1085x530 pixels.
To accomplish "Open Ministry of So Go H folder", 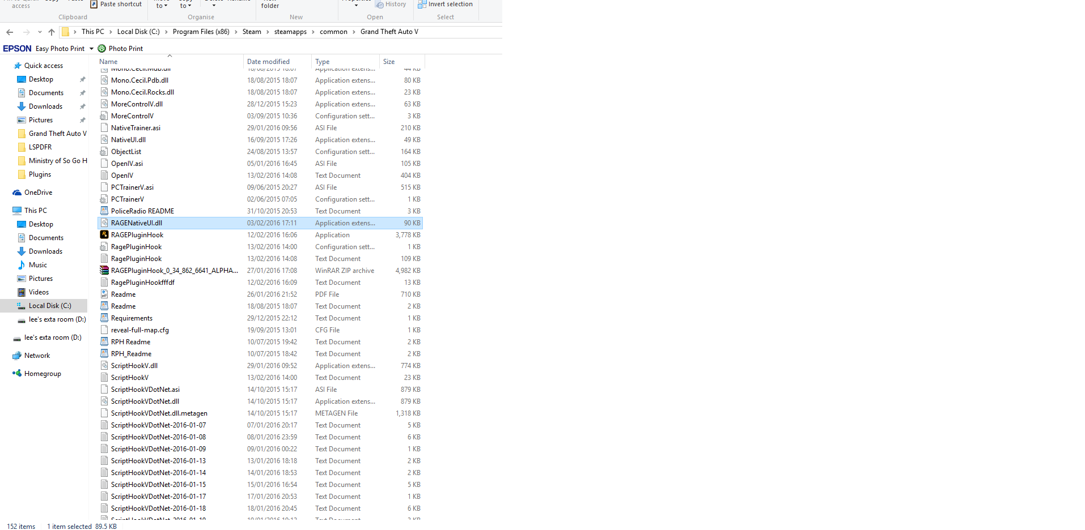I will [x=58, y=161].
